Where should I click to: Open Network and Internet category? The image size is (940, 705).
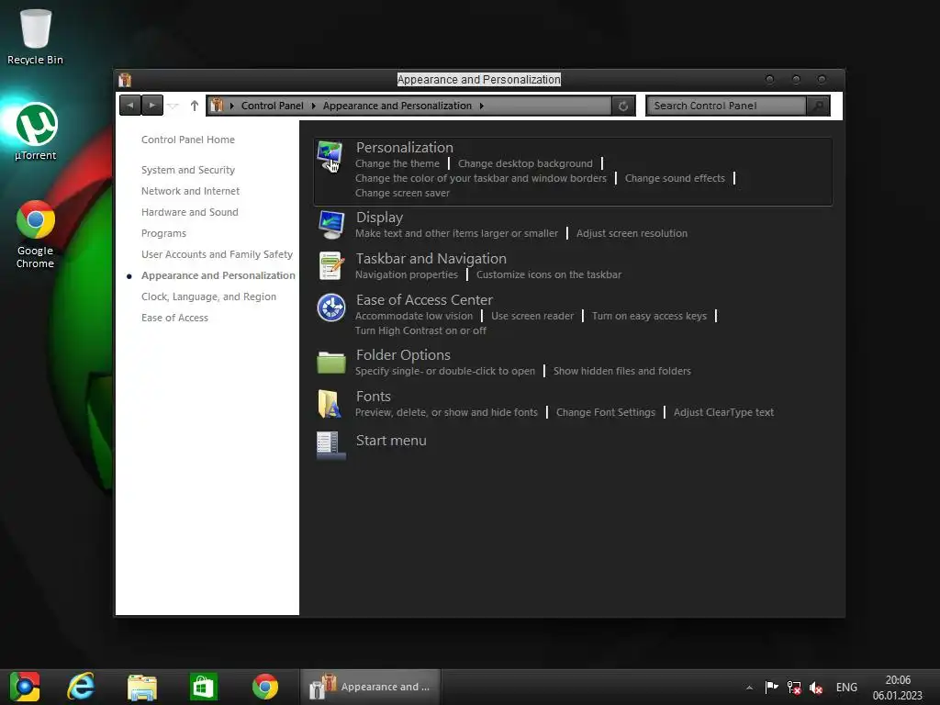(190, 191)
